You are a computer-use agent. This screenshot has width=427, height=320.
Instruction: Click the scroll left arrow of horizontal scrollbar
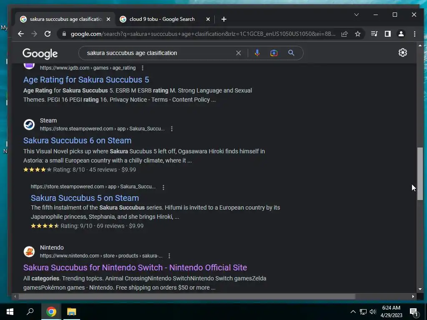[15, 296]
